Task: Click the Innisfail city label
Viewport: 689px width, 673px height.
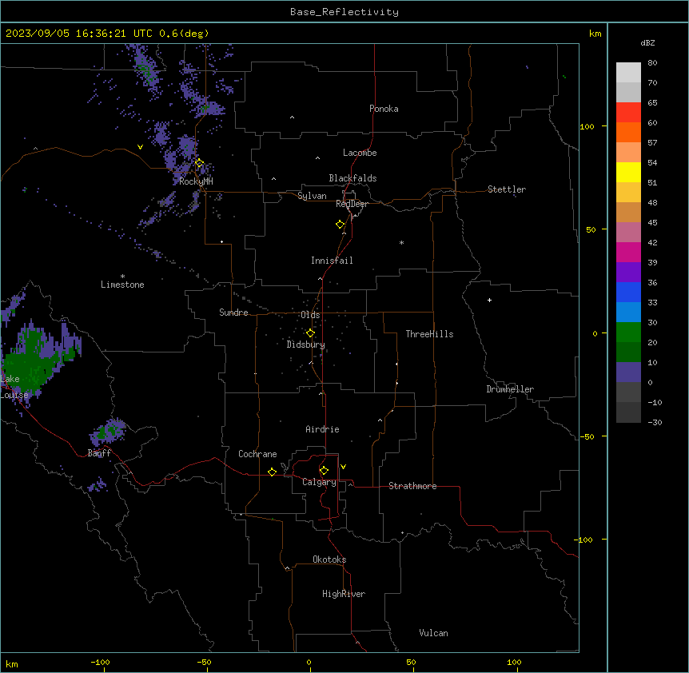Action: tap(332, 261)
